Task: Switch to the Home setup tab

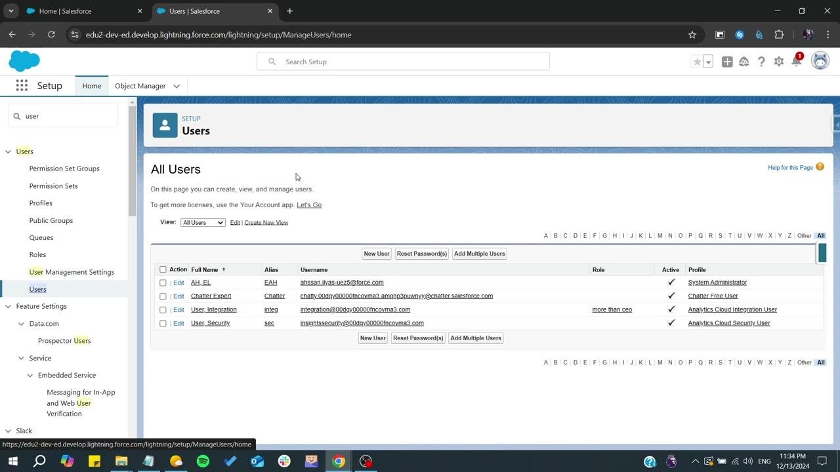Action: pos(92,86)
